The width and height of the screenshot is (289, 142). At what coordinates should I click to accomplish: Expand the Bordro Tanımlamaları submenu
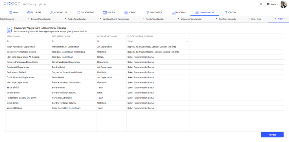(78, 19)
